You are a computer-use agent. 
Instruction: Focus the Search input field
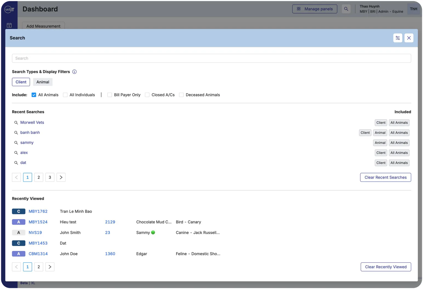coord(211,58)
